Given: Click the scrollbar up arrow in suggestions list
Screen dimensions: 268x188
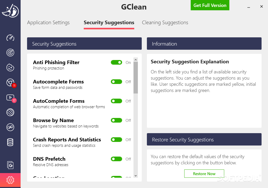Looking at the screenshot, I should tap(136, 60).
